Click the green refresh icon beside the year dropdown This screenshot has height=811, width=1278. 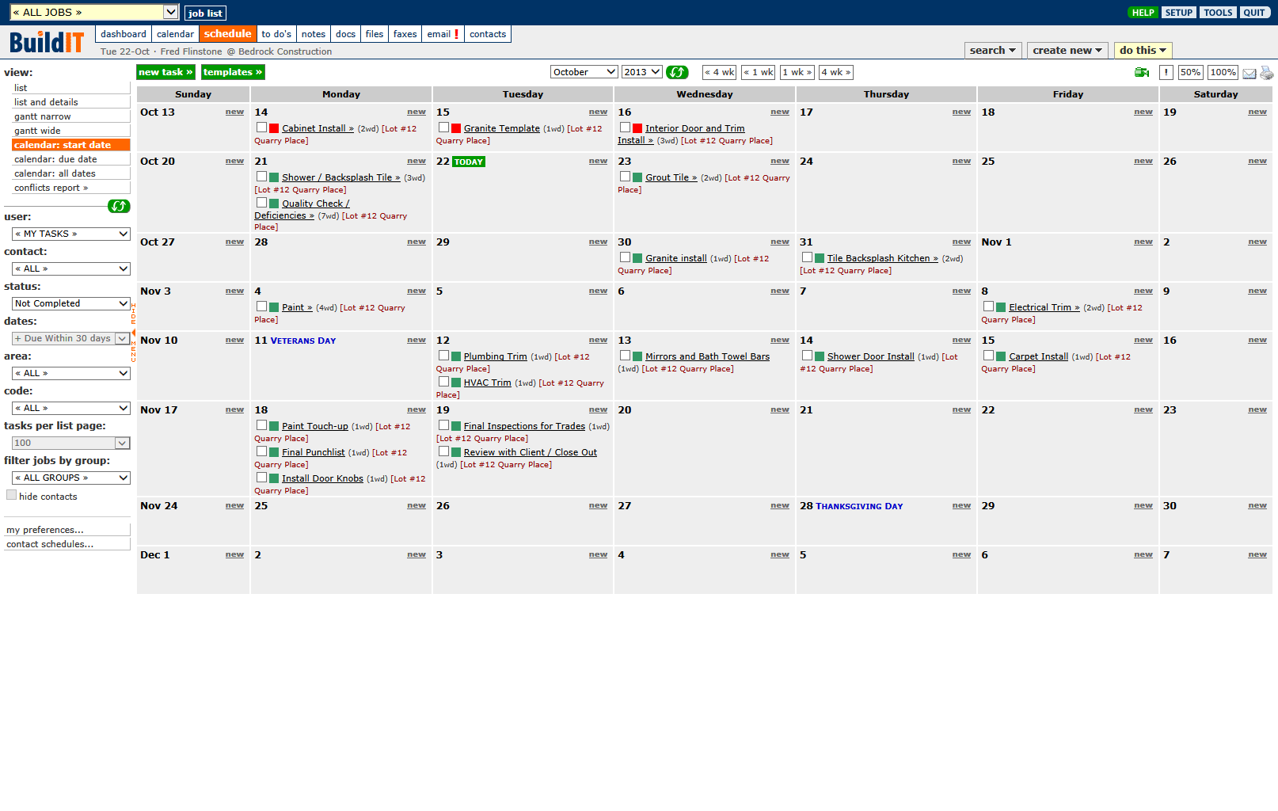pos(678,72)
